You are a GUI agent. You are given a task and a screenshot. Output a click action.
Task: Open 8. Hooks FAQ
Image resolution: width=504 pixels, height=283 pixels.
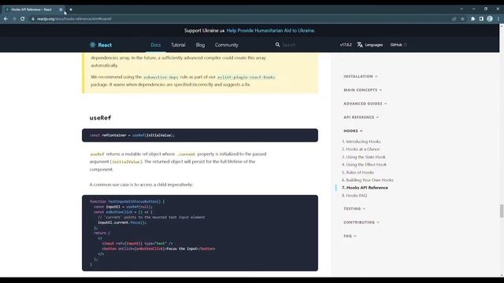354,196
